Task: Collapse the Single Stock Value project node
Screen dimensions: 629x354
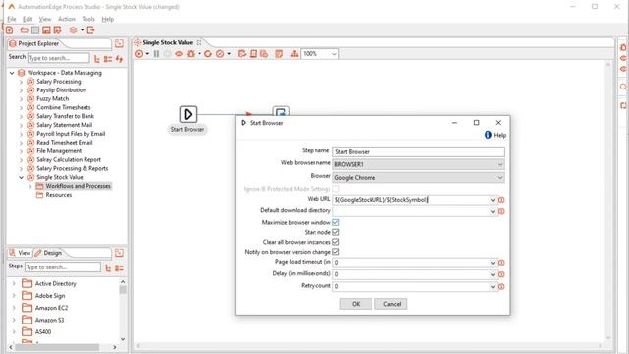Action: pyautogui.click(x=21, y=177)
